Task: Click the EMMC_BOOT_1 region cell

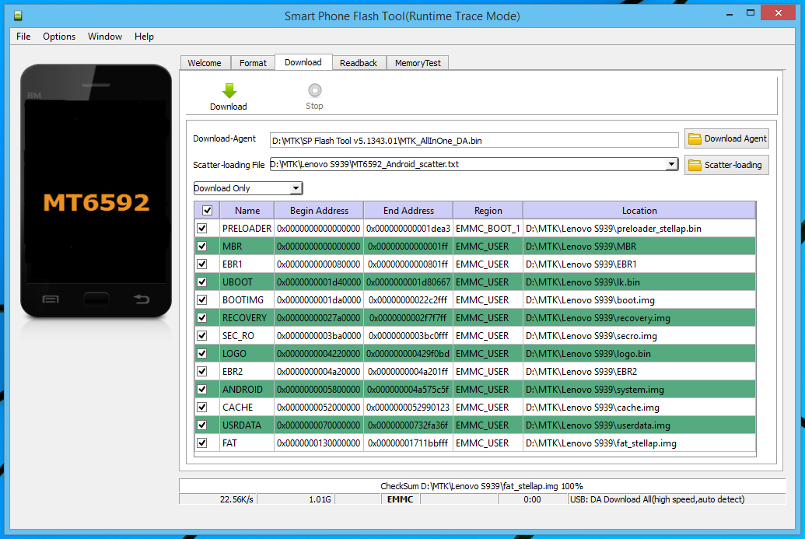Action: tap(488, 229)
